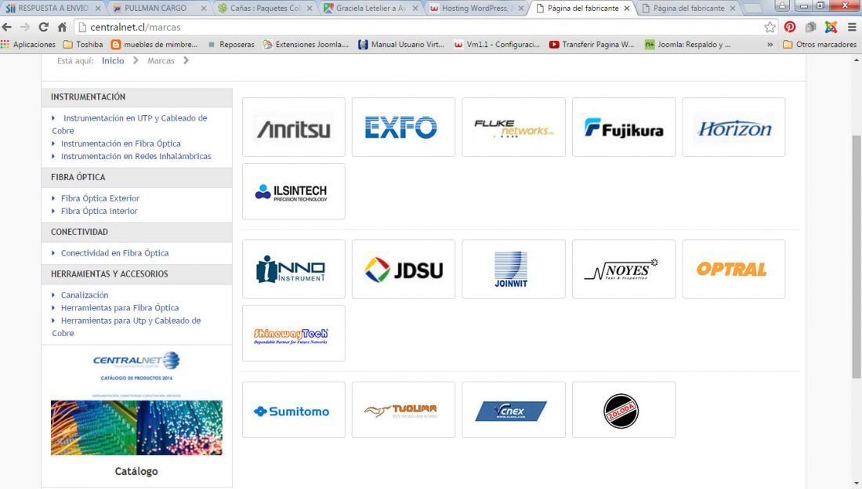Screen dimensions: 862x489
Task: Open the Fujikura brand tile
Action: pyautogui.click(x=624, y=127)
